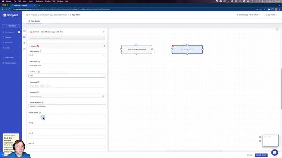The height and width of the screenshot is (158, 282).
Task: Open Projects in the sidebar
Action: (8, 37)
